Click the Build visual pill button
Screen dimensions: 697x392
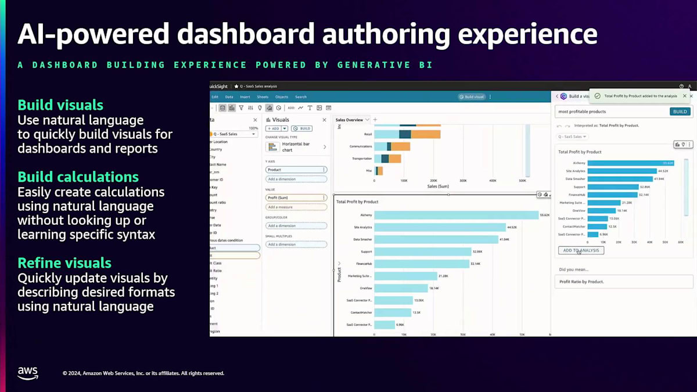[x=471, y=96]
